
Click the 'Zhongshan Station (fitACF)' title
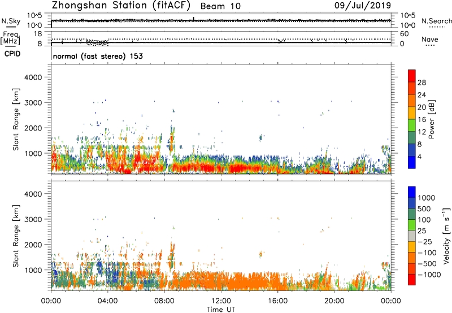tap(121, 6)
